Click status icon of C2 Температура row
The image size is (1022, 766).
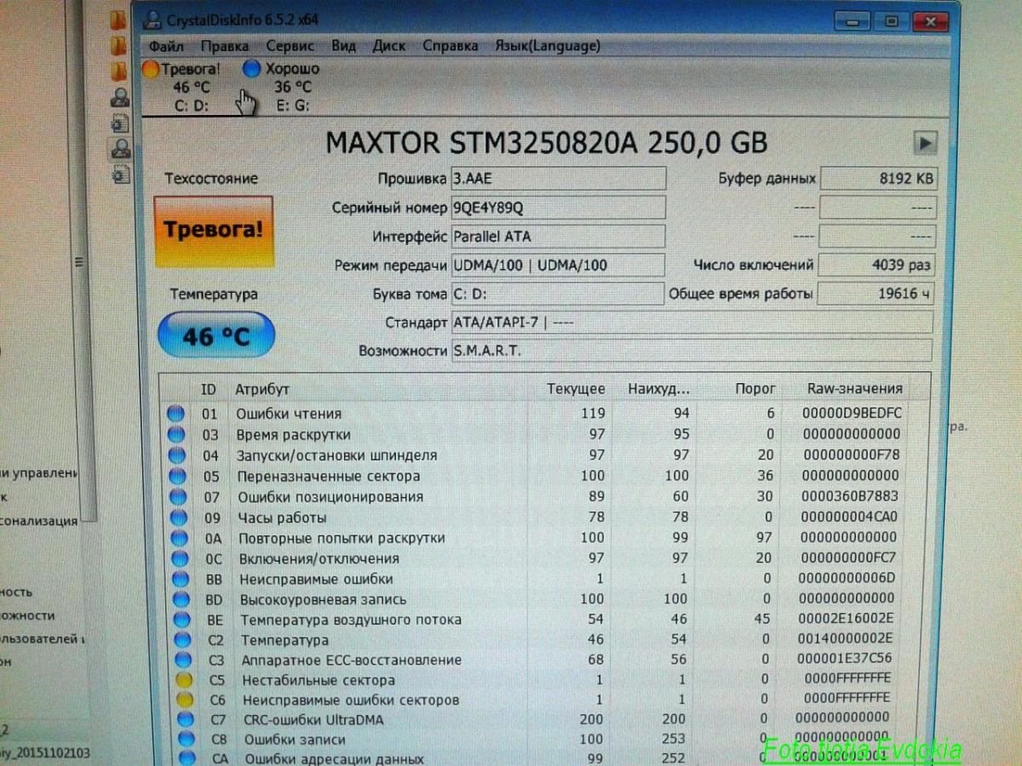pos(182,639)
